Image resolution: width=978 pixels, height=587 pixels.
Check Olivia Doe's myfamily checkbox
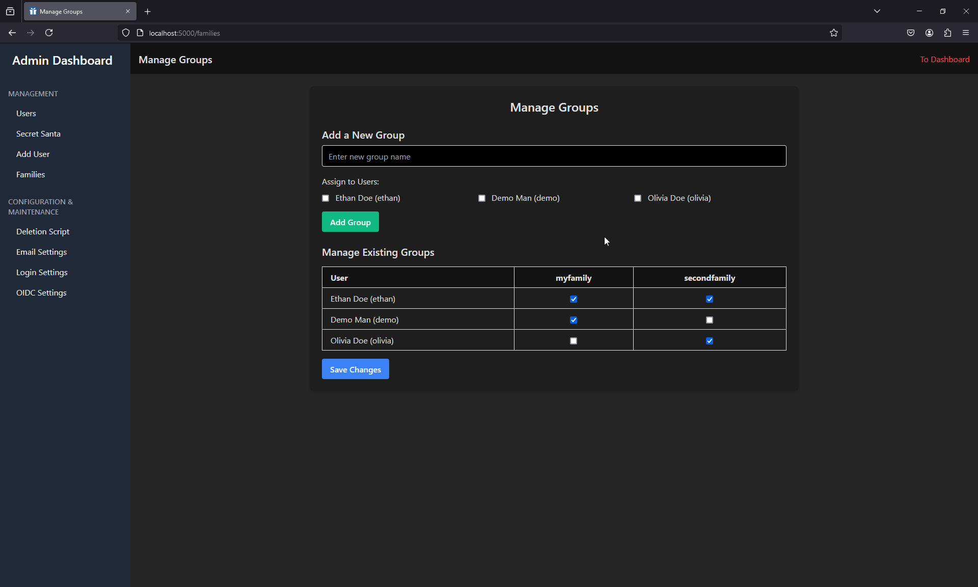[x=574, y=341]
